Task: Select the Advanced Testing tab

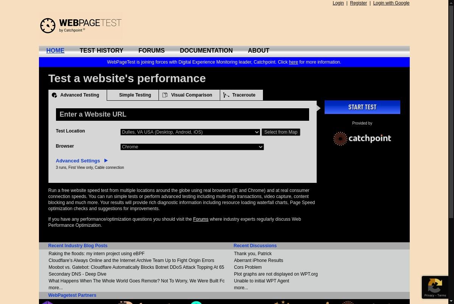Action: click(x=78, y=95)
